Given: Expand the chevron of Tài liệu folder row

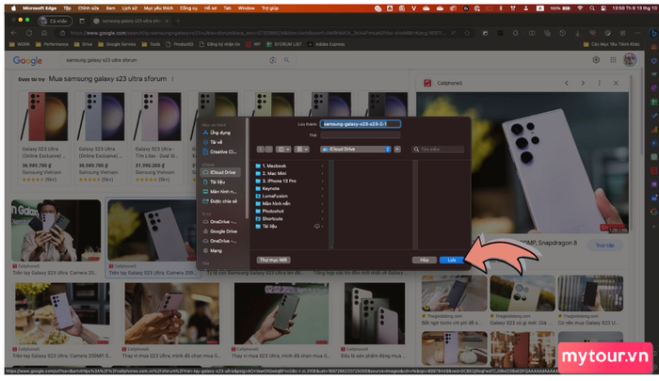Looking at the screenshot, I should click(323, 227).
